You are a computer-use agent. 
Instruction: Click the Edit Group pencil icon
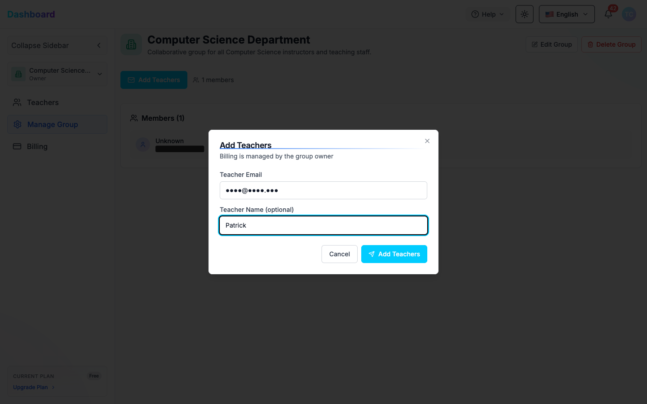click(x=535, y=44)
